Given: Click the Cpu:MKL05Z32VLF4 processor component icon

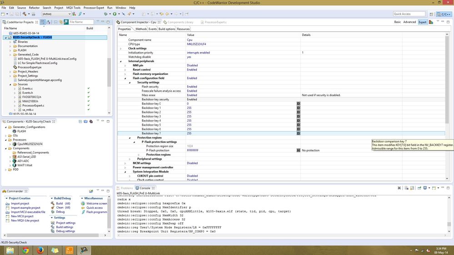Looking at the screenshot, I should [x=15, y=144].
